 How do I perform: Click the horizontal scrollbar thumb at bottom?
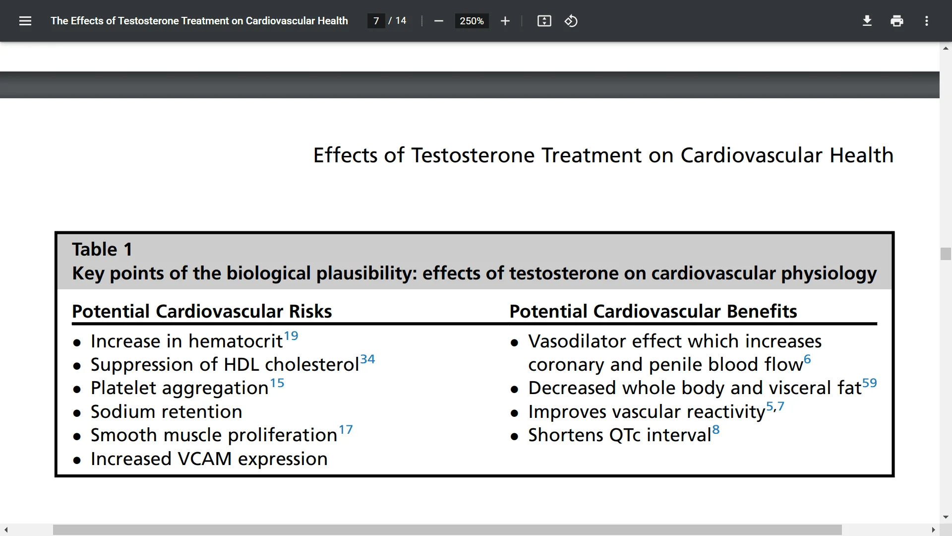coord(446,530)
